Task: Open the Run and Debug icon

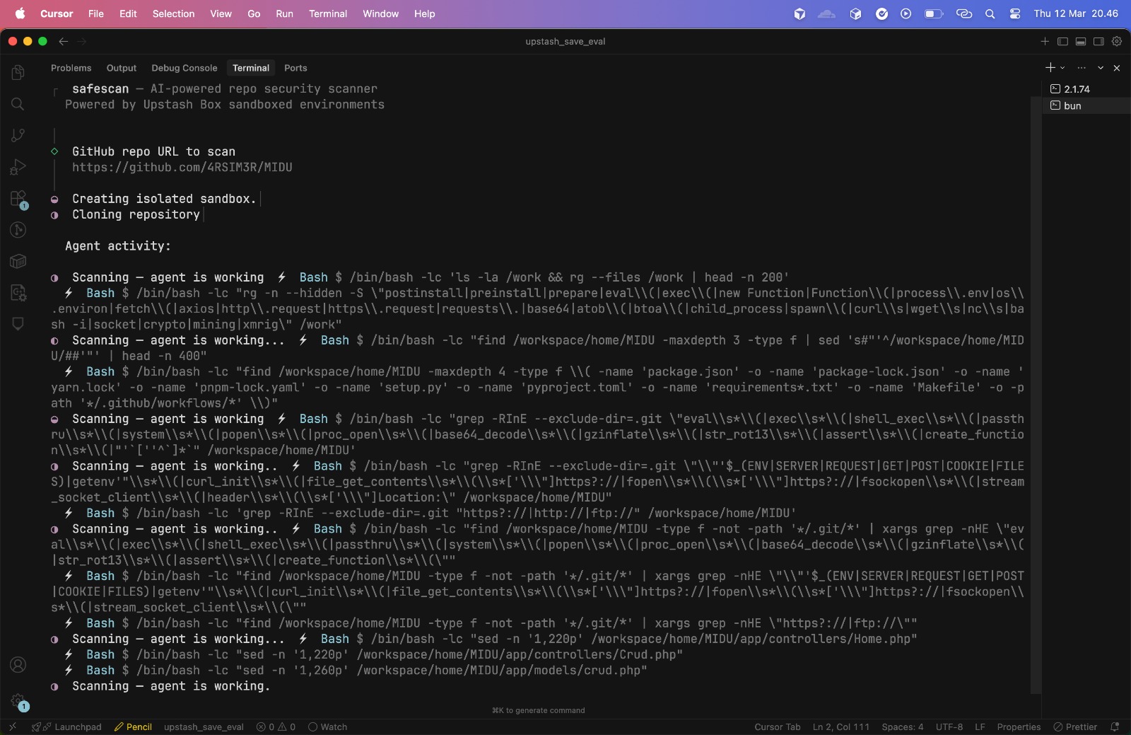Action: coord(18,167)
